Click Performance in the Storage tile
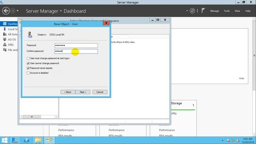This screenshot has height=144, width=256. (167, 130)
